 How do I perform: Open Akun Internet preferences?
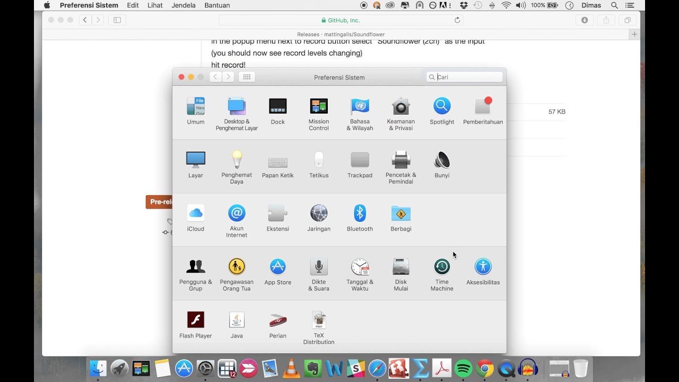[237, 221]
